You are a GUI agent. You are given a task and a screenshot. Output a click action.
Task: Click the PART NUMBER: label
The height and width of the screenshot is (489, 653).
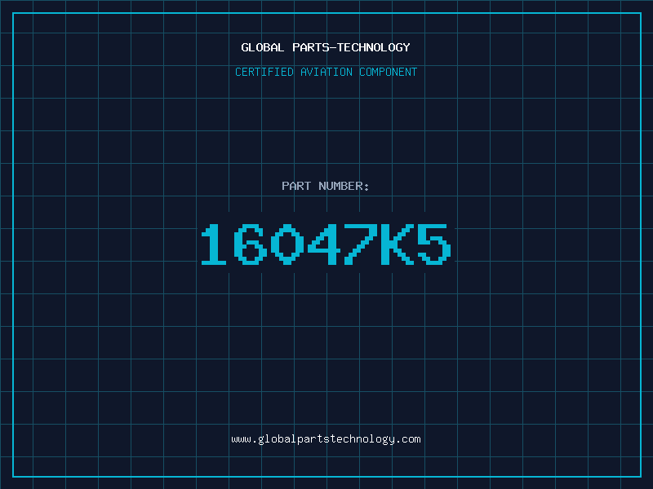coord(326,186)
